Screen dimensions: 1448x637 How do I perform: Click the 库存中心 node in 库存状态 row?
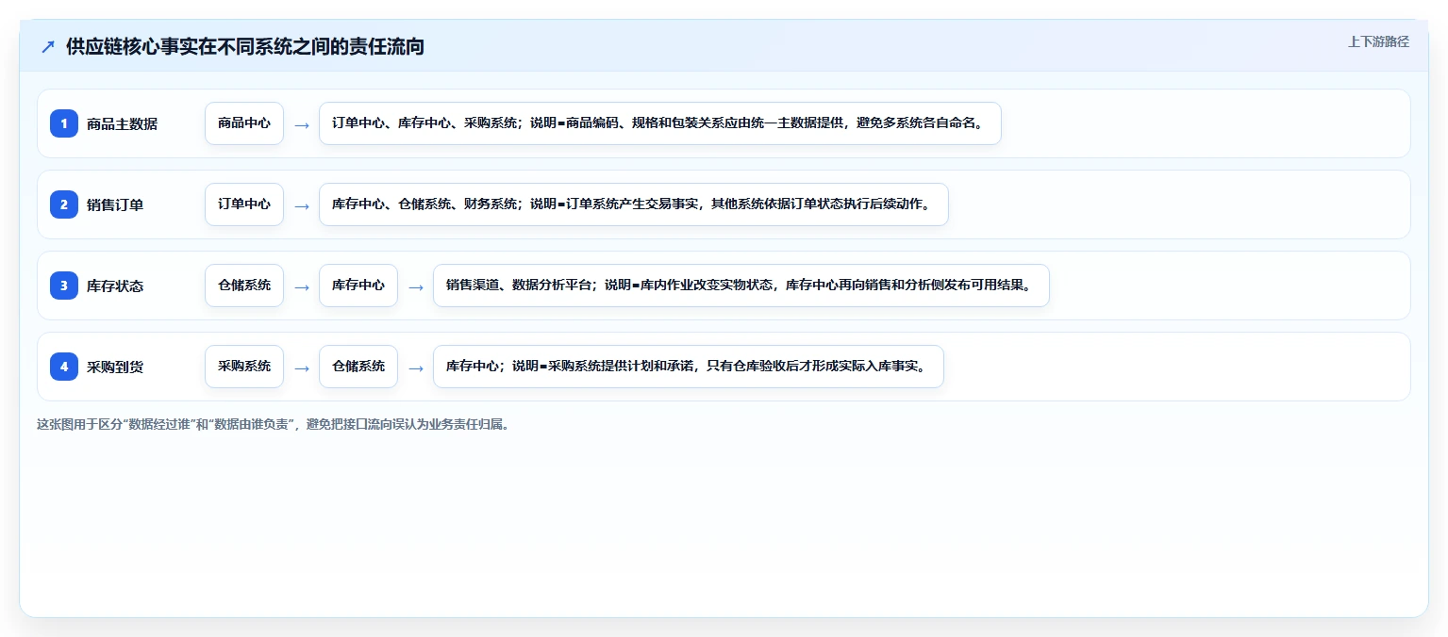coord(358,286)
